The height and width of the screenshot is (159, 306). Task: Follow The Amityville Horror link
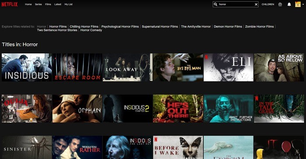click(196, 27)
